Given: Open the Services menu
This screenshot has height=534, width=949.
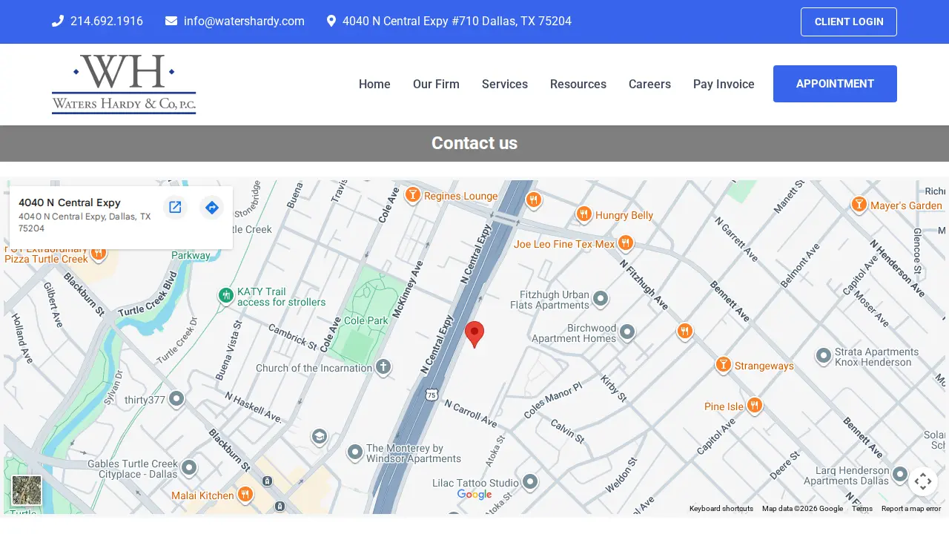Looking at the screenshot, I should pyautogui.click(x=505, y=84).
